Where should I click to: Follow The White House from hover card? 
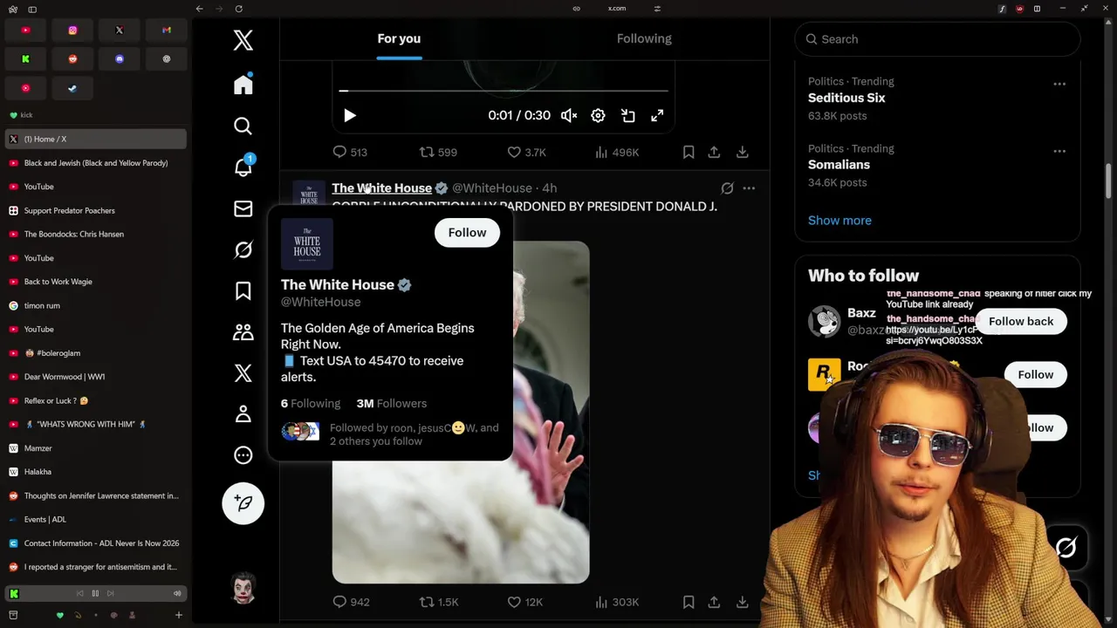click(x=467, y=233)
